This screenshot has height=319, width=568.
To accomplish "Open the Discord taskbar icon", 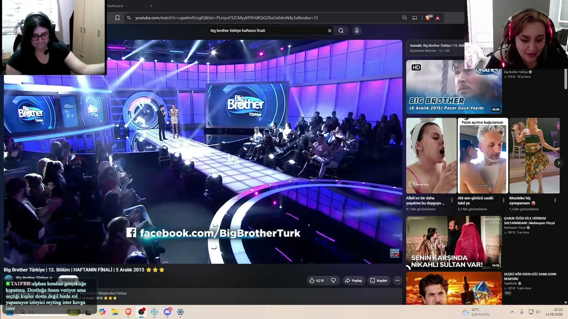I will click(167, 312).
